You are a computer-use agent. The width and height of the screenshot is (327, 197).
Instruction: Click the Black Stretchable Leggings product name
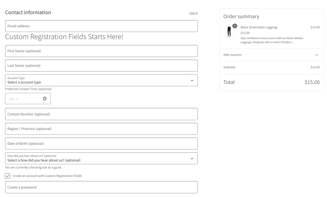(259, 27)
